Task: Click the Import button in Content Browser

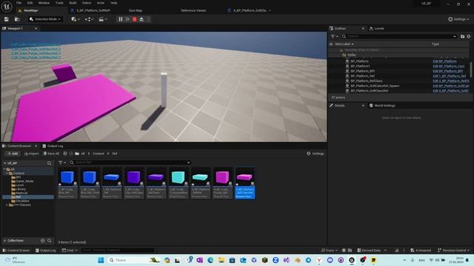Action: (31, 154)
